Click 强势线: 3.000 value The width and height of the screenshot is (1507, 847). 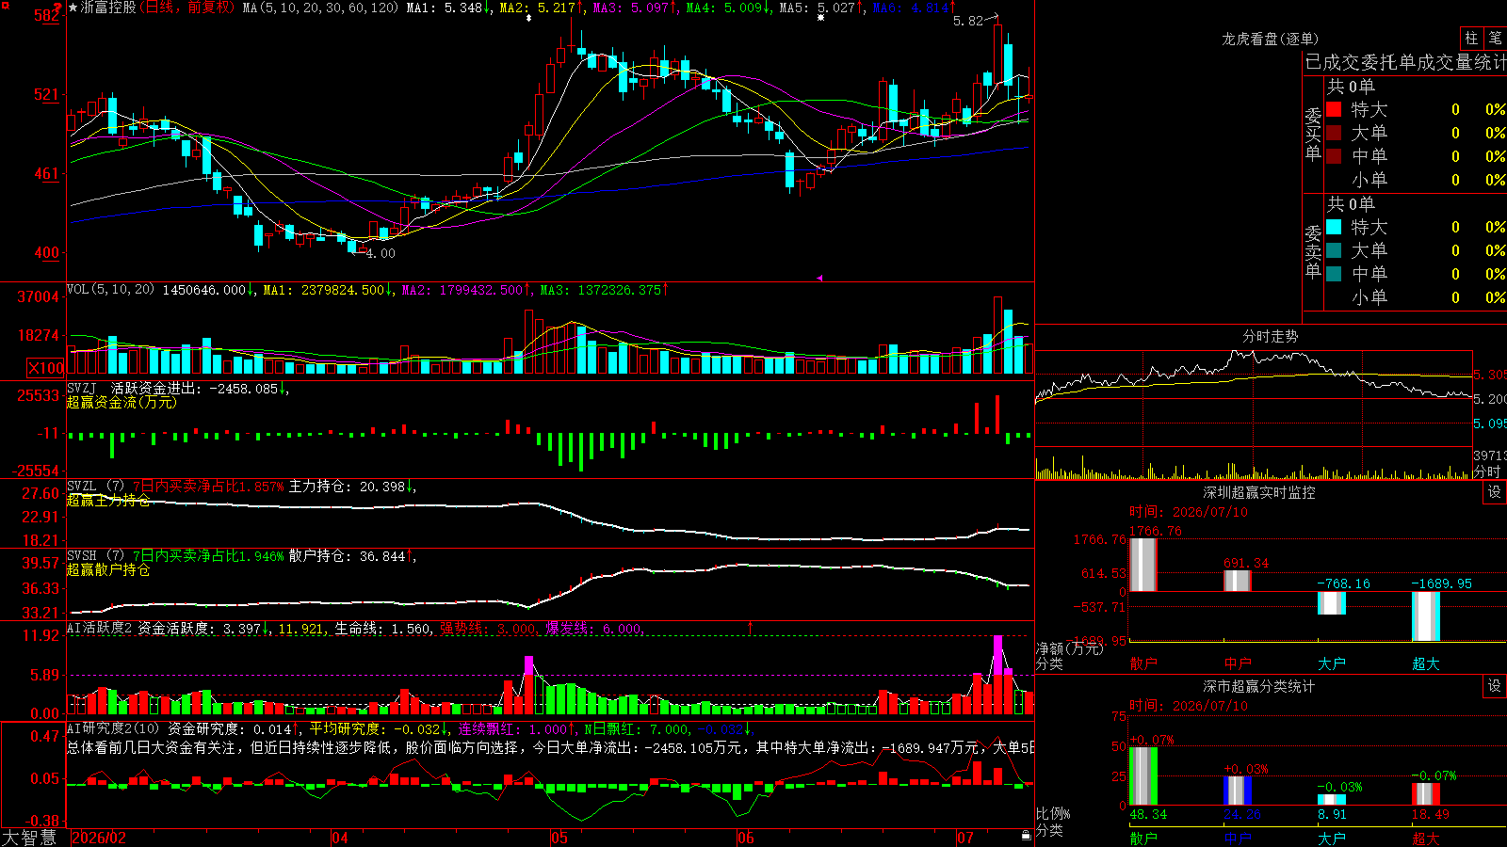coord(489,629)
